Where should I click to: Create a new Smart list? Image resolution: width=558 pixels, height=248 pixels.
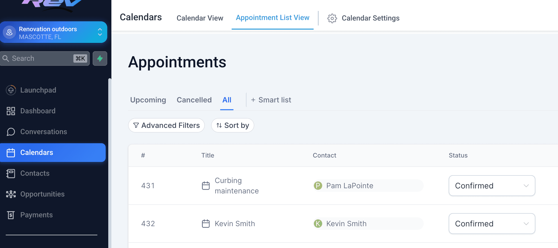271,100
